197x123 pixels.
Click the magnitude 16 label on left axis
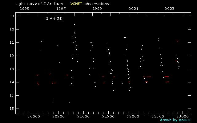point(11,109)
